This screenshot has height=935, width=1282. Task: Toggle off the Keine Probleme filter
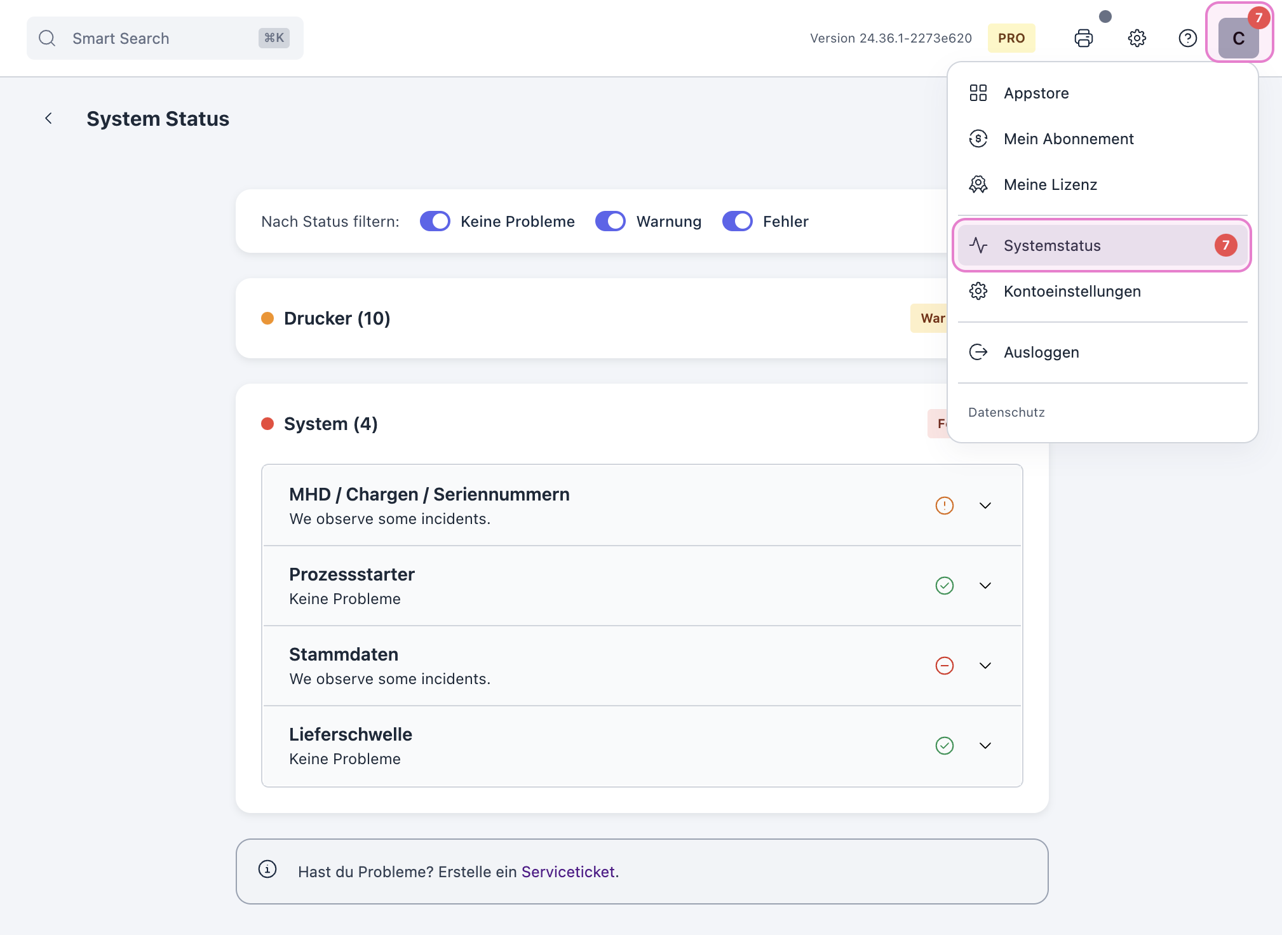435,221
